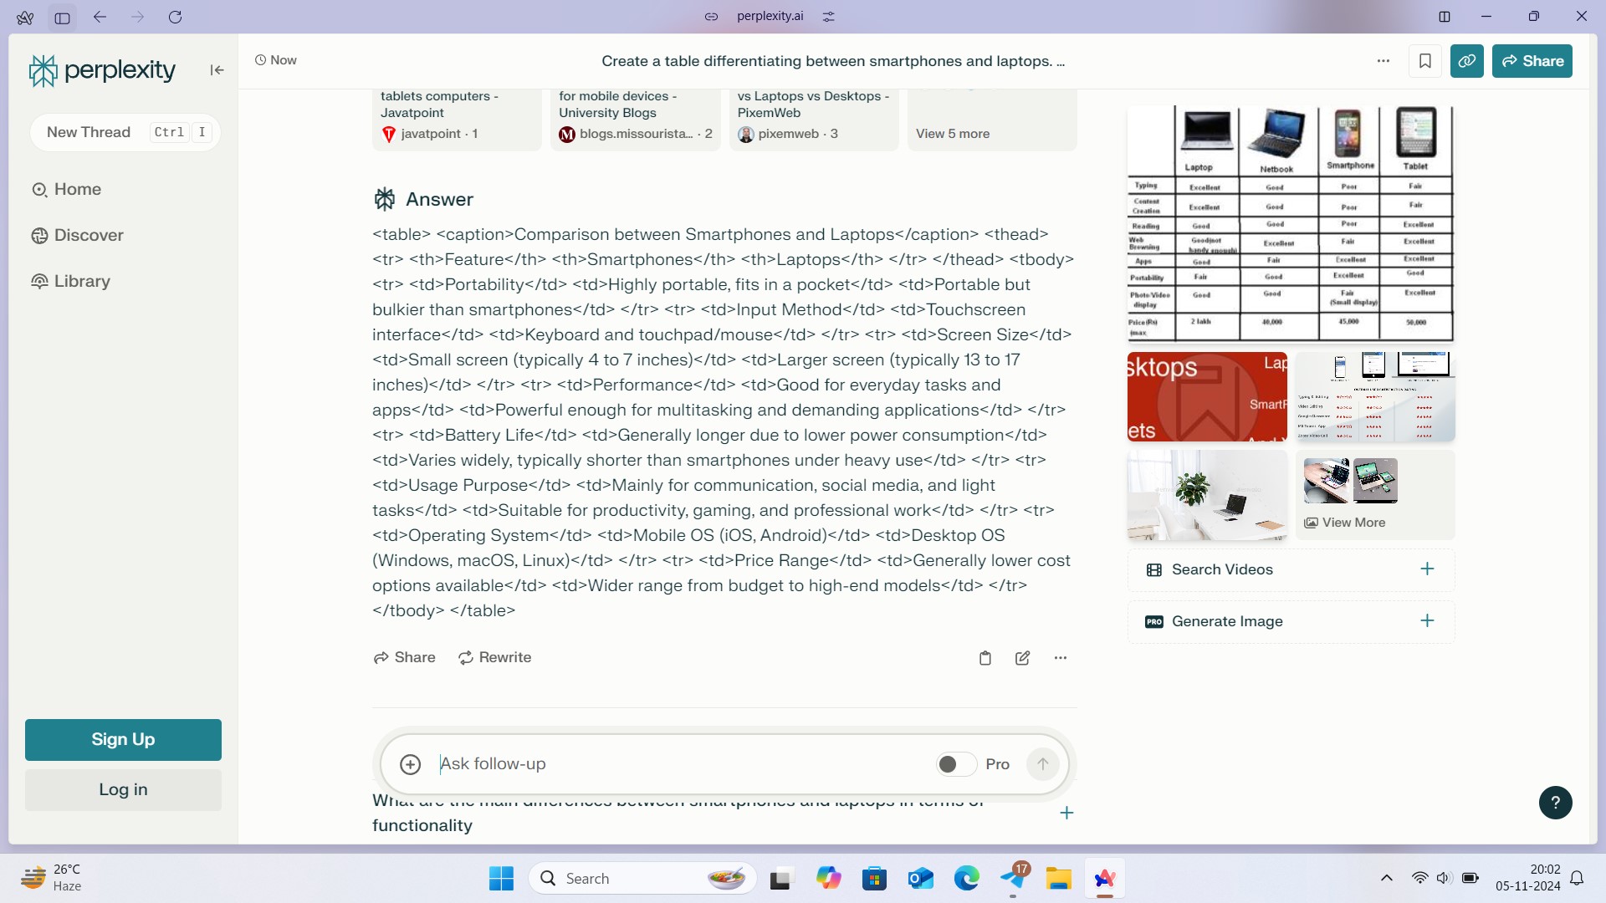This screenshot has height=903, width=1606.
Task: Open Outlook from taskbar
Action: coord(920,879)
